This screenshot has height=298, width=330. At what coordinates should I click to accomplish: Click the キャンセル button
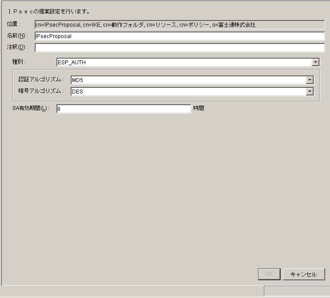tap(304, 274)
